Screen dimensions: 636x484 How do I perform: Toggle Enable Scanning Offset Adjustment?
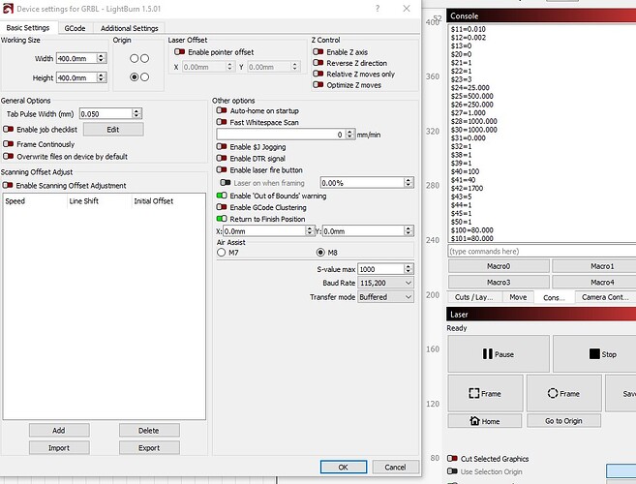click(8, 186)
